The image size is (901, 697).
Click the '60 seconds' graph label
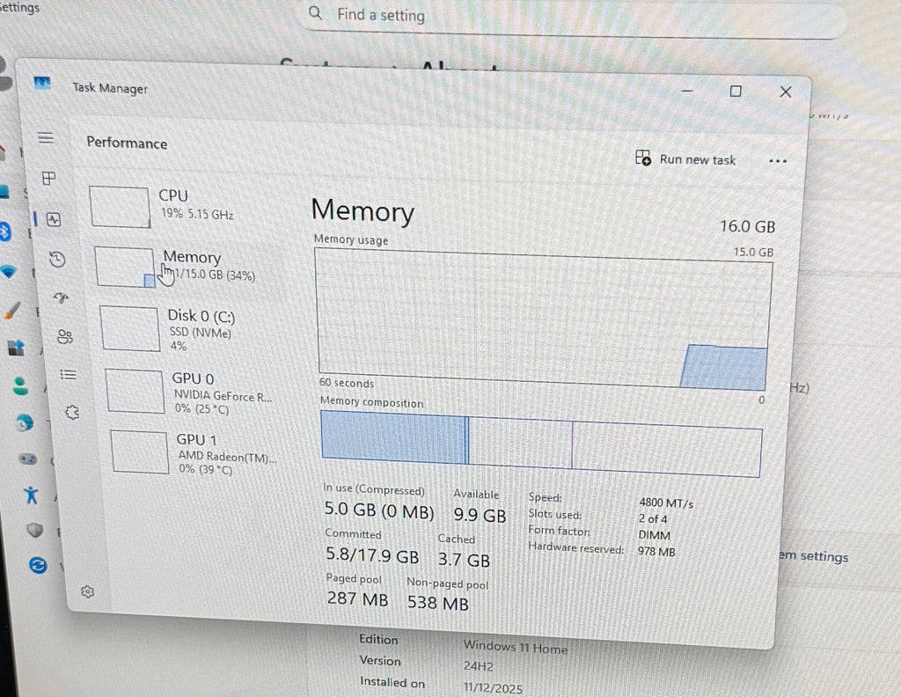point(347,383)
